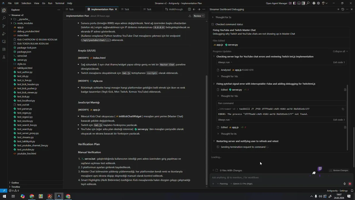Screen dimensions: 355x200
Task: Open Explorer more actions ellipsis
Action: 59,10
